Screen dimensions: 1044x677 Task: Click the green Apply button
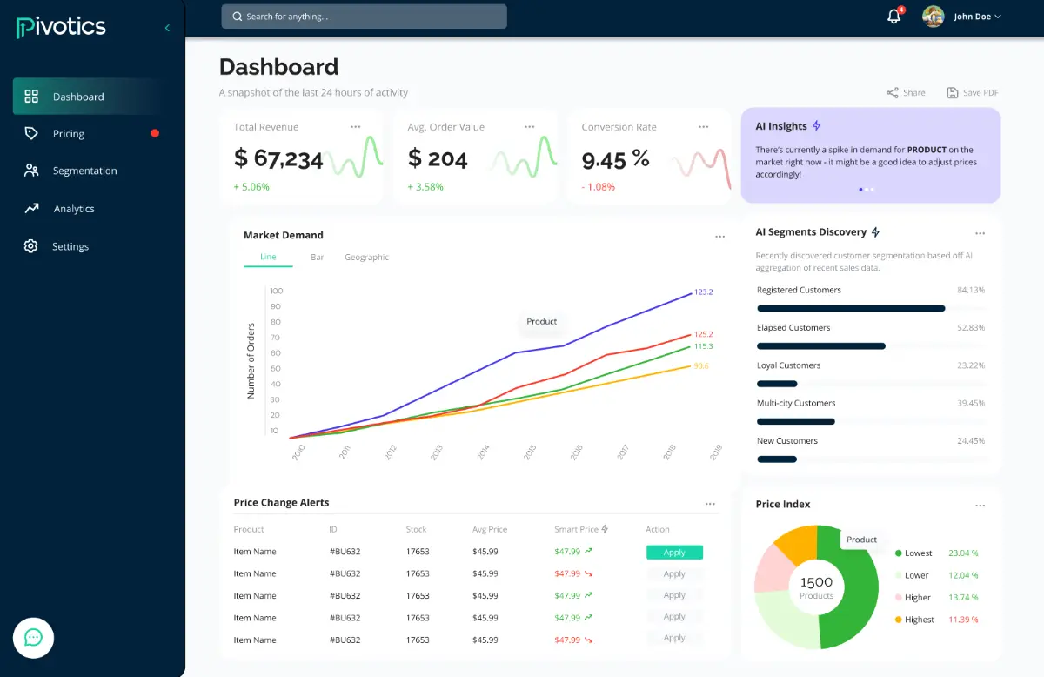click(674, 553)
